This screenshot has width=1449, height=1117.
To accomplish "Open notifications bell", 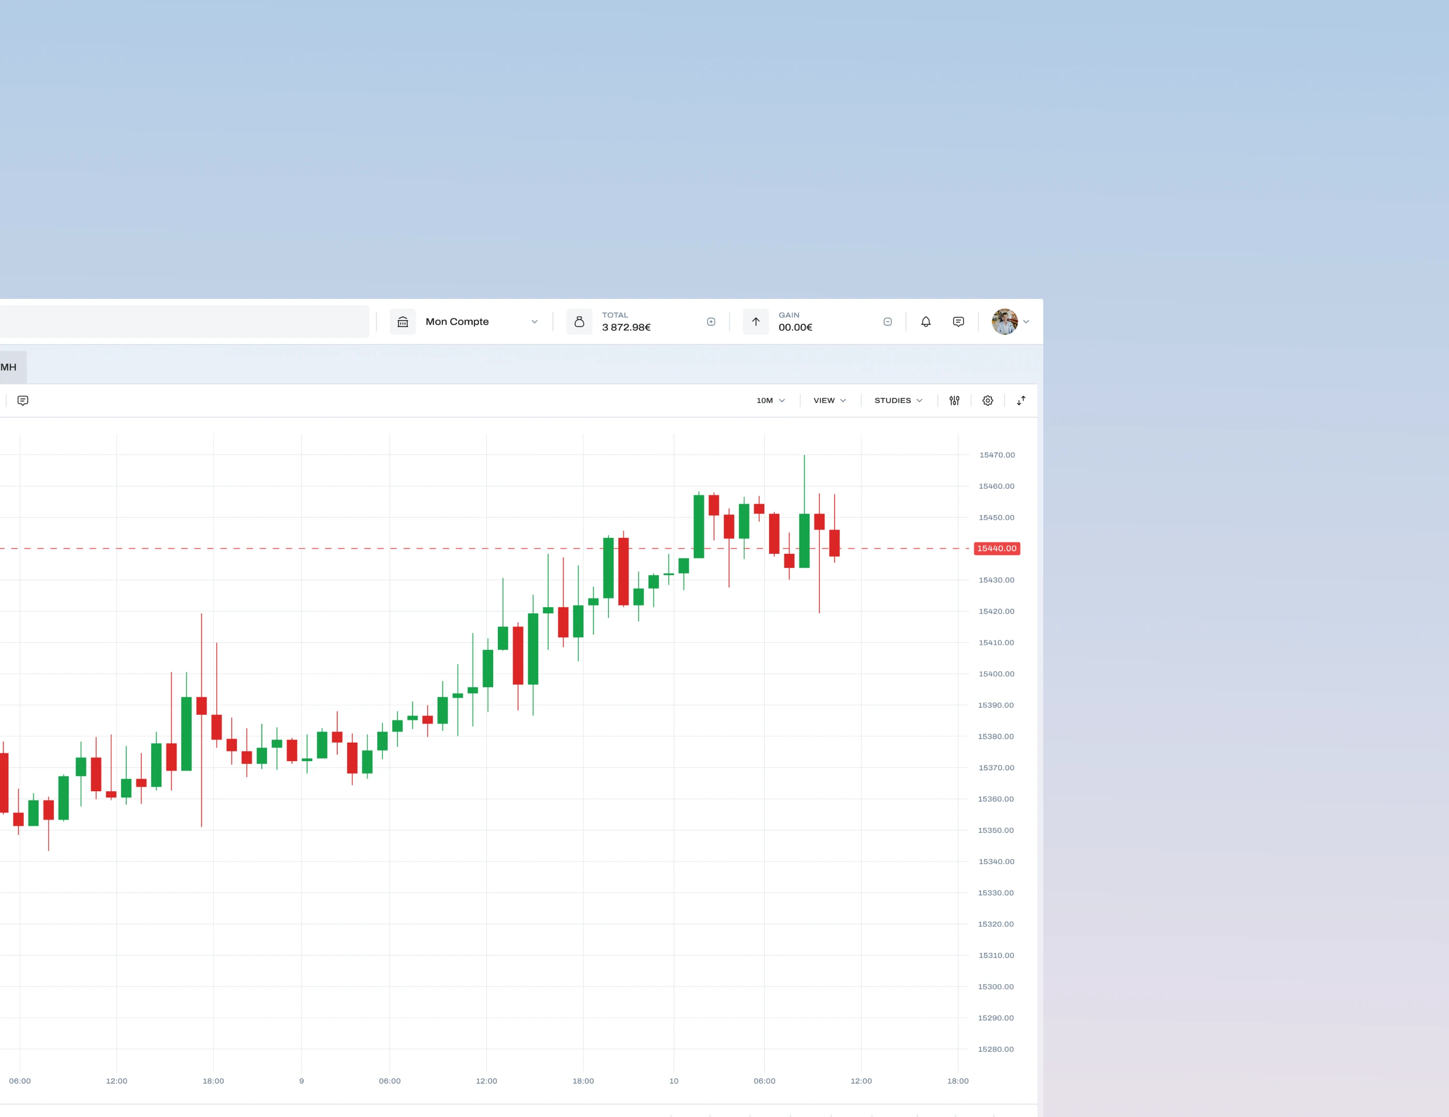I will click(925, 322).
